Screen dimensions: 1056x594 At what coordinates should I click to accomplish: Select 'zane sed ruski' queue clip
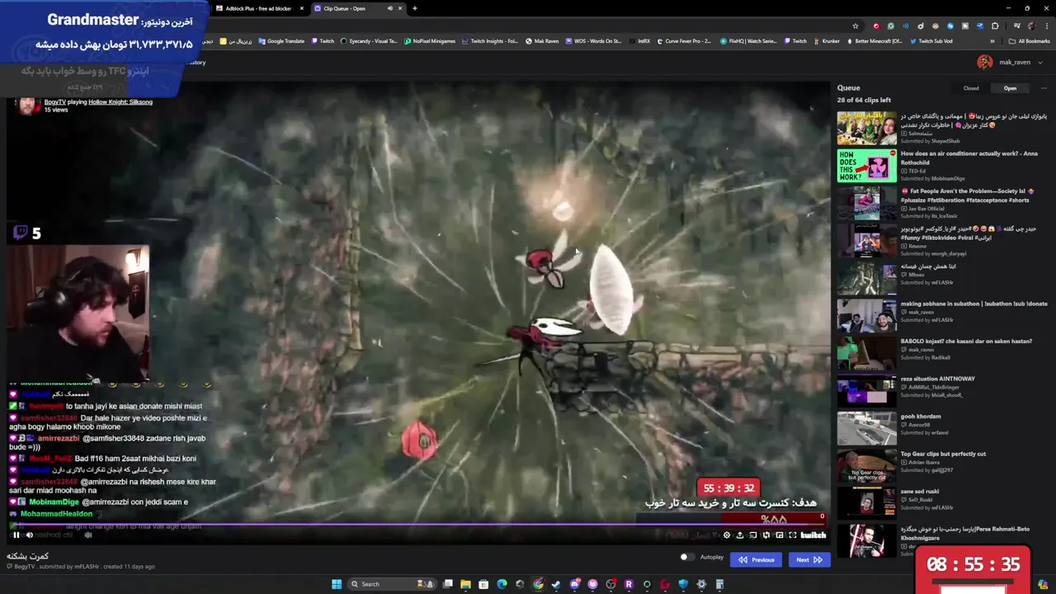(x=920, y=491)
